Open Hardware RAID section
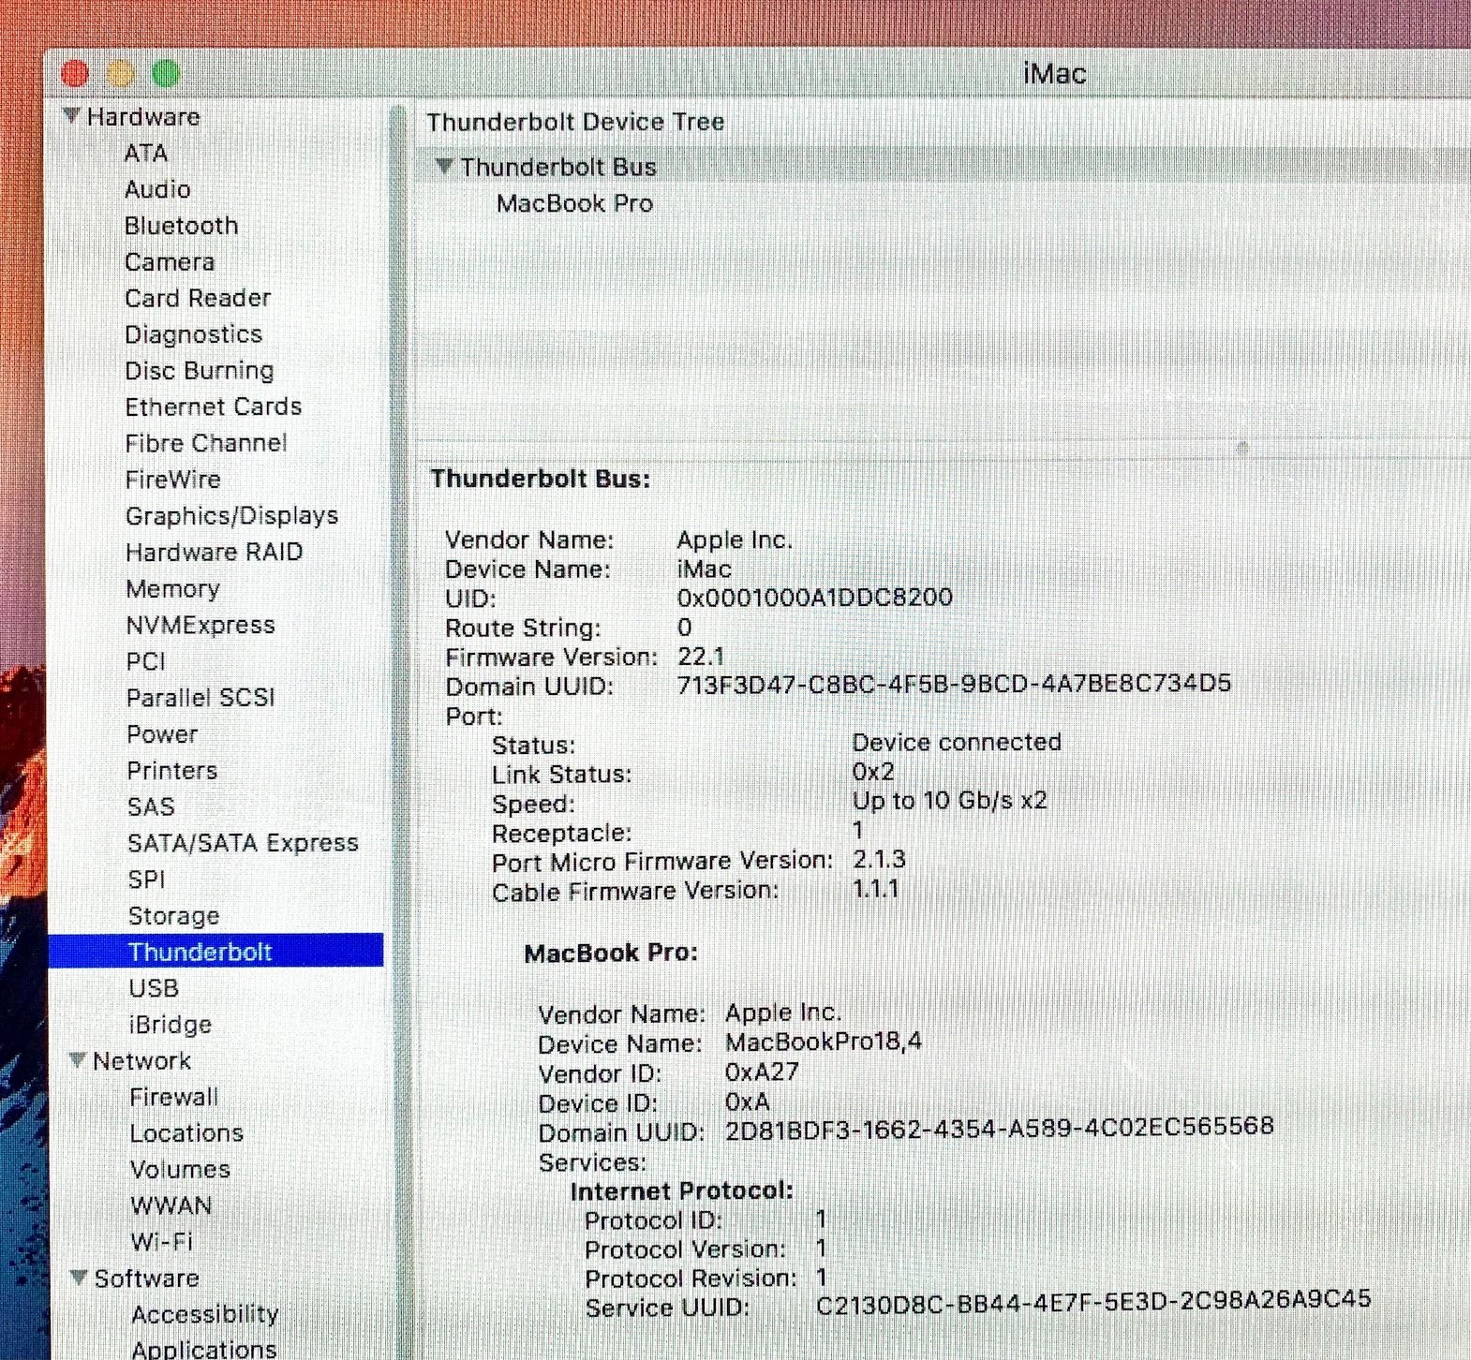This screenshot has height=1360, width=1471. pos(215,553)
